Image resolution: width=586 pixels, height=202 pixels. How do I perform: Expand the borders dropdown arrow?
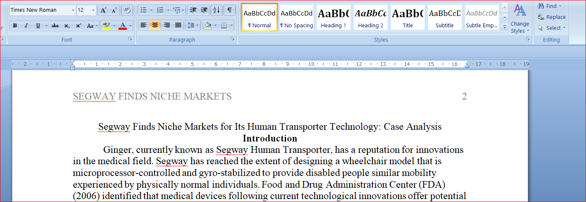point(231,26)
